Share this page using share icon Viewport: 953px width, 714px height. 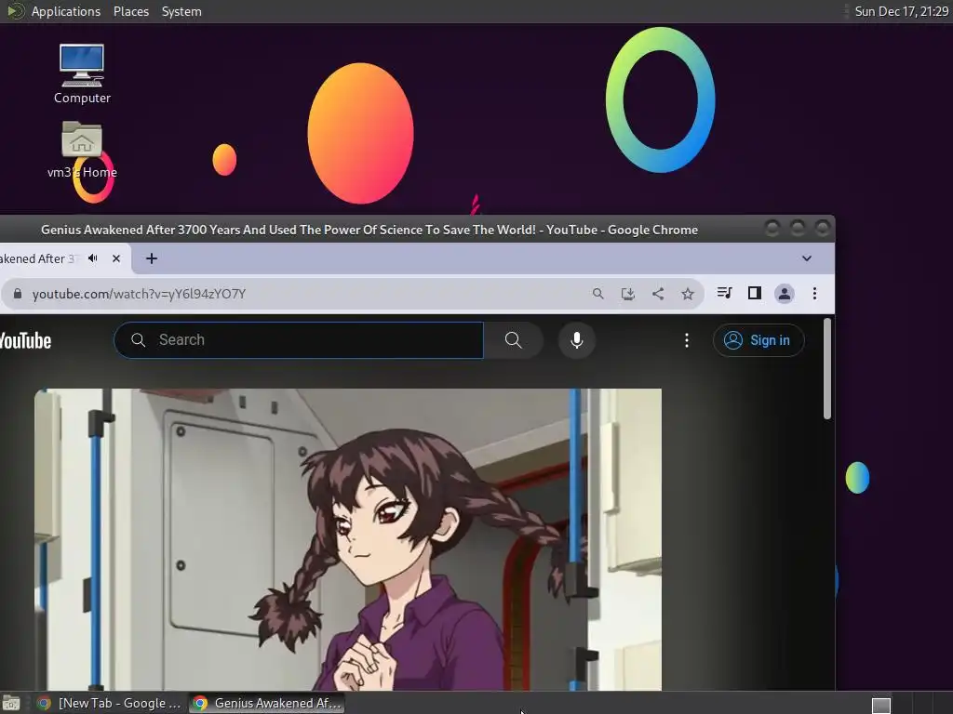click(658, 294)
